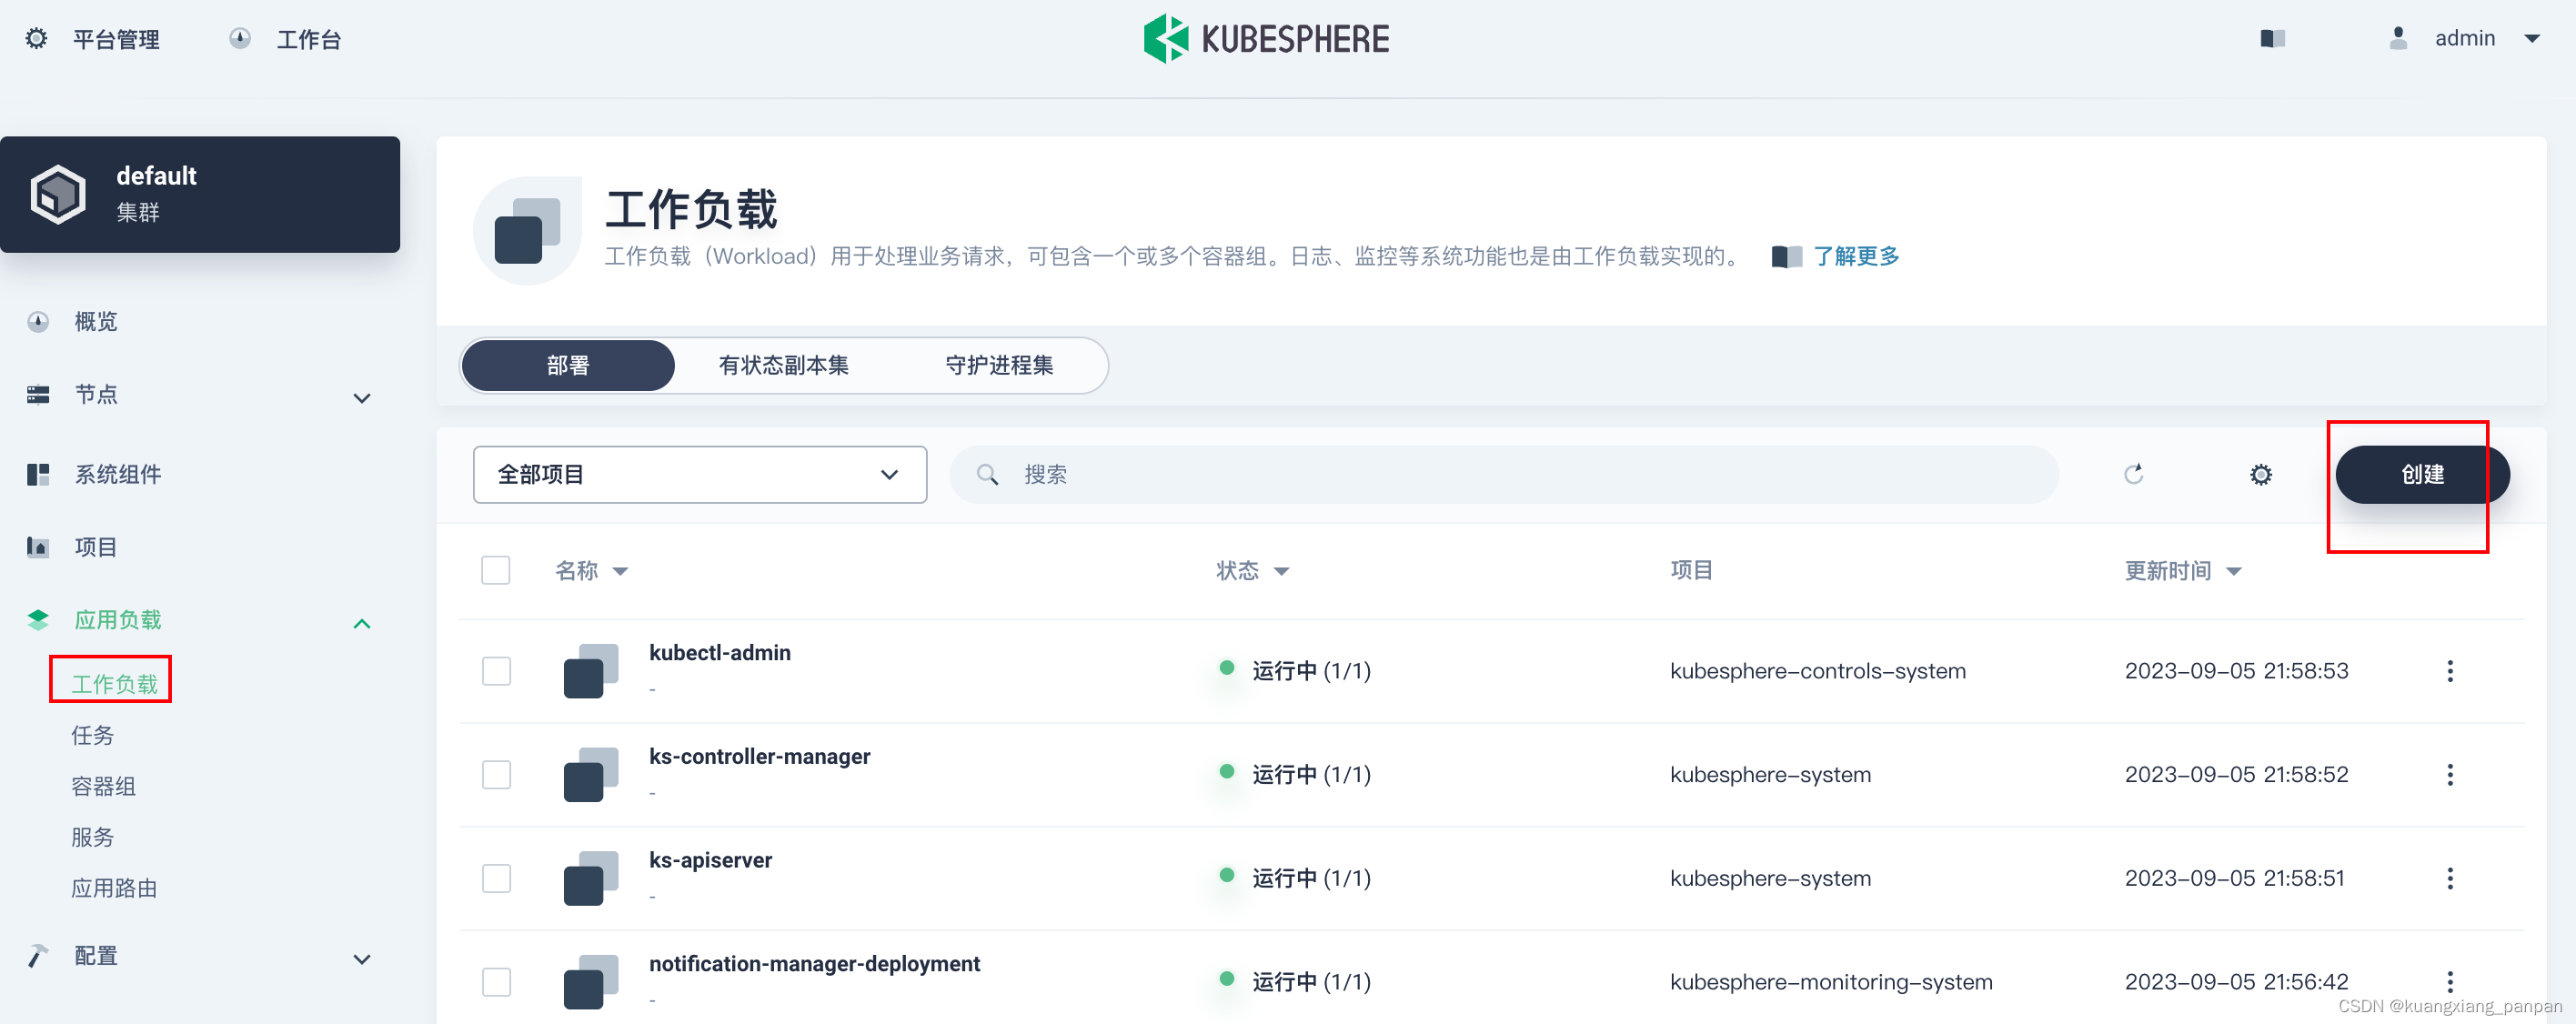Image resolution: width=2576 pixels, height=1024 pixels.
Task: Open more actions for ks-controller-manager row
Action: [2450, 775]
